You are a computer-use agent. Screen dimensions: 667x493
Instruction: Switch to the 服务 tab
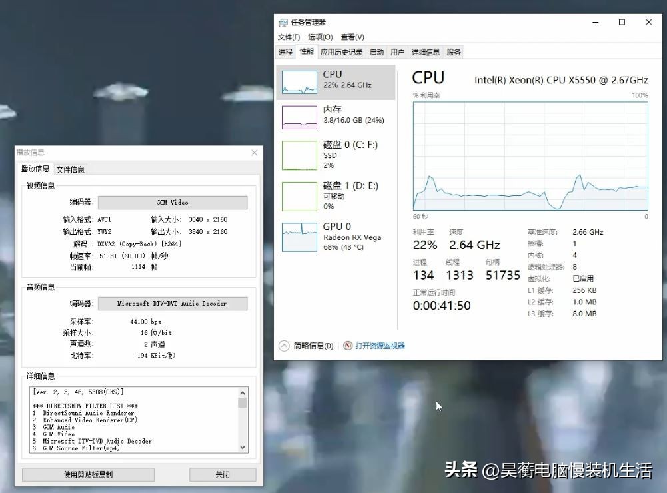tap(452, 51)
